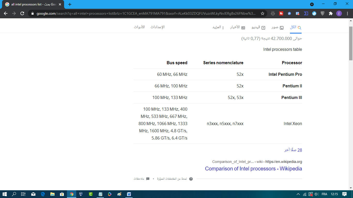Open the Extensions puzzle-piece menu
Viewport: 353px width, 198px height.
click(331, 13)
